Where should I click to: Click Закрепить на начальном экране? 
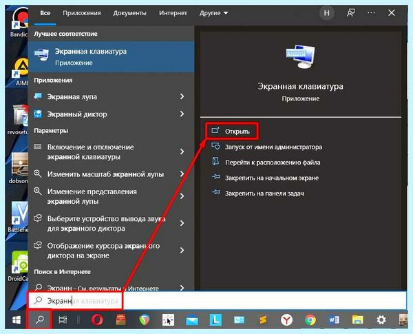[265, 178]
